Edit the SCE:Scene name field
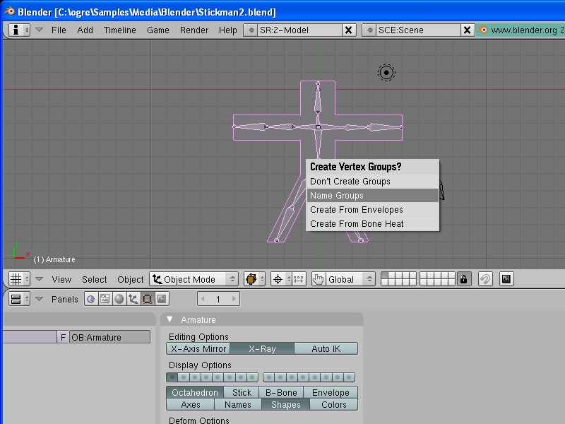This screenshot has height=424, width=565. pyautogui.click(x=418, y=30)
